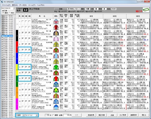Click jockey silks icon for horse 1 ブランダルジャン
The image size is (151, 119).
56,21
